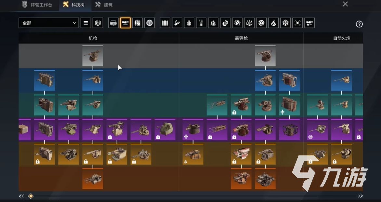
Task: Filter by the row-of-bullets icon
Action: (165, 23)
